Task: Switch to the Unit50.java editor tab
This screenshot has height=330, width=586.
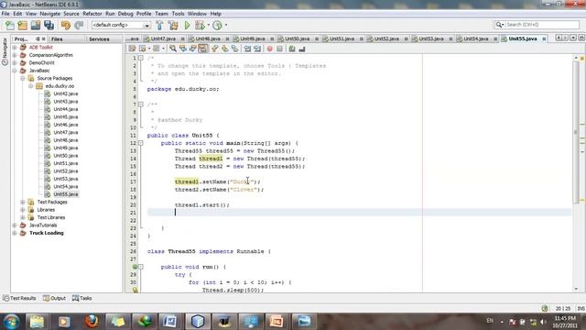Action: [297, 38]
